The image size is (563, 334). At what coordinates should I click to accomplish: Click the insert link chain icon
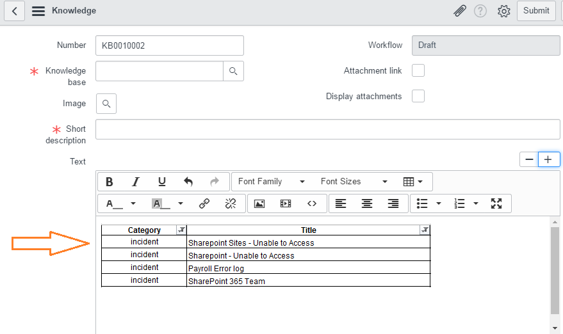point(204,203)
